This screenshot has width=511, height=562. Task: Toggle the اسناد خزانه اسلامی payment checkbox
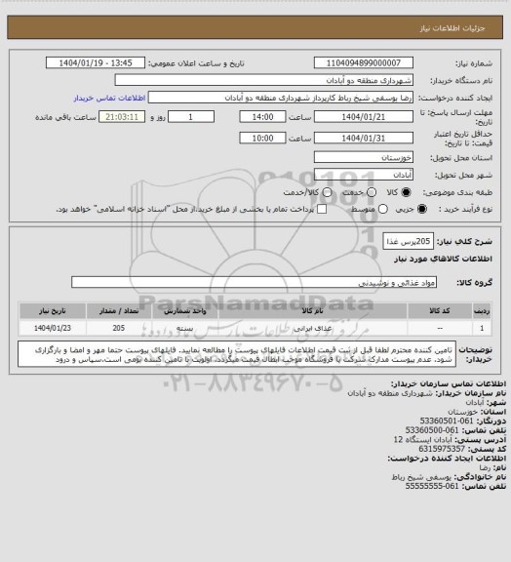(x=322, y=209)
